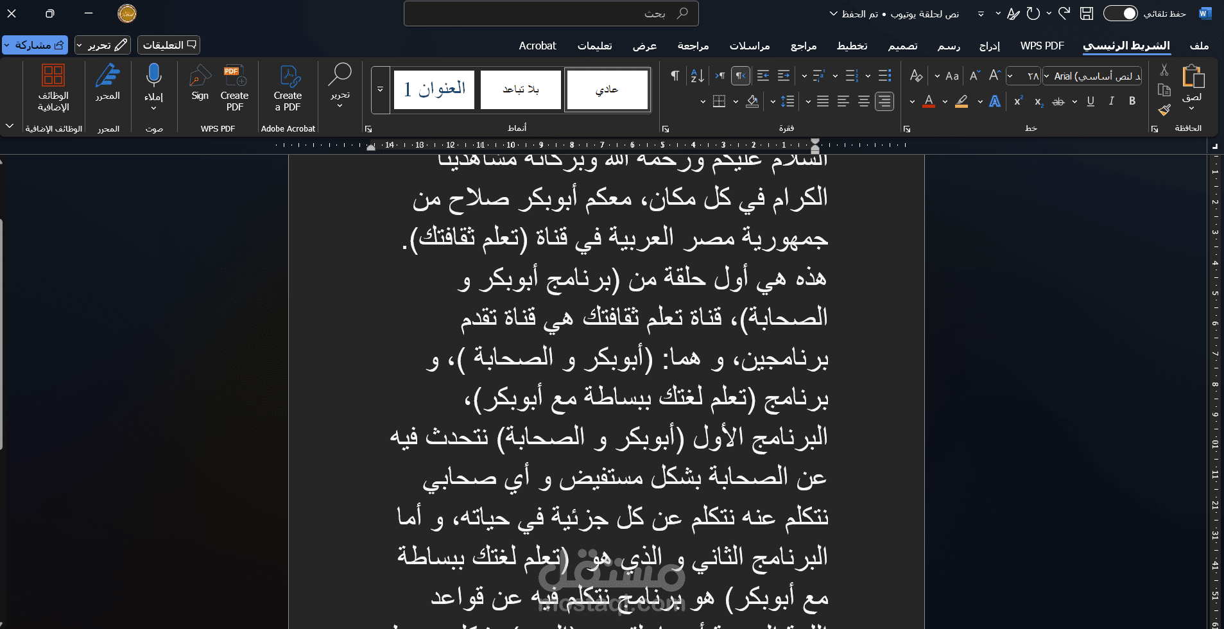Click the Borders grid icon

tap(720, 101)
